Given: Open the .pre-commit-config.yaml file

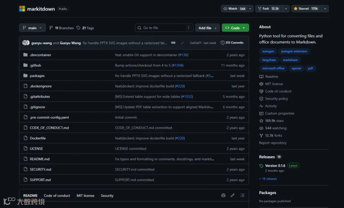Looking at the screenshot, I should (49, 117).
